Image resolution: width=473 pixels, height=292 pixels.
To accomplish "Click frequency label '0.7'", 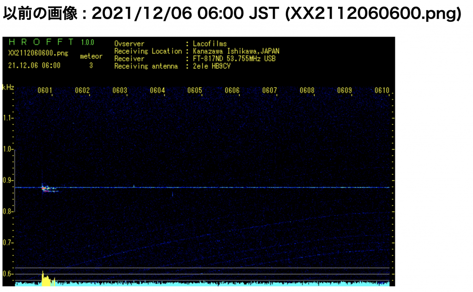I will point(7,243).
